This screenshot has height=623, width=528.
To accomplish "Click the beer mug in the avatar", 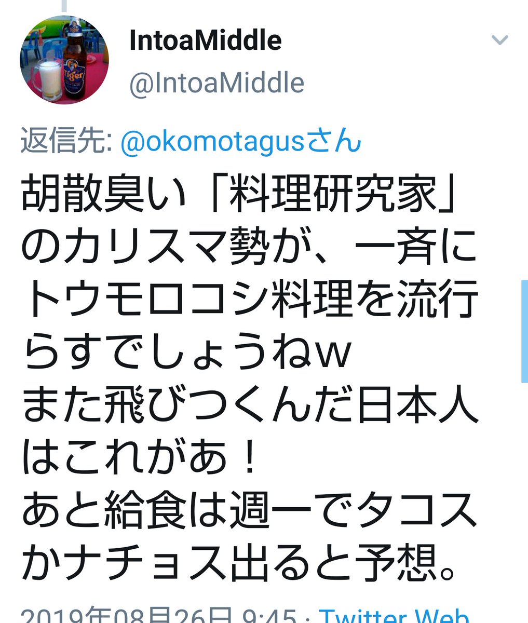I will pos(44,73).
